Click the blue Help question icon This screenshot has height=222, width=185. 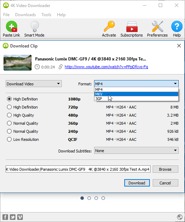tap(177, 26)
